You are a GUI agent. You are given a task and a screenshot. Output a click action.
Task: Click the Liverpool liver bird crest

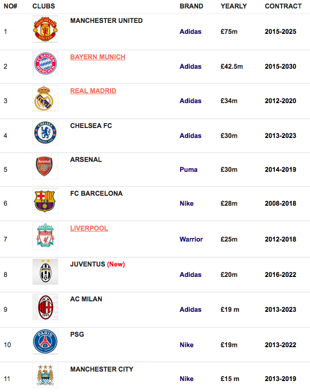[45, 236]
